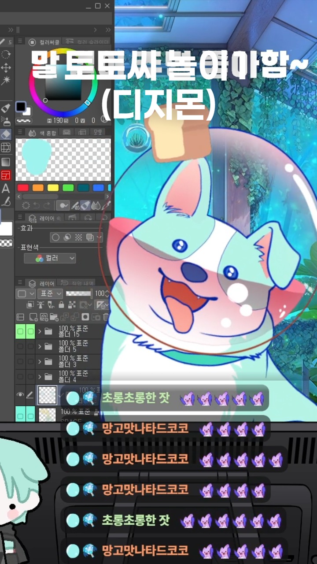Open the color wheel panel hamburger menu
317x564 pixels.
click(20, 41)
